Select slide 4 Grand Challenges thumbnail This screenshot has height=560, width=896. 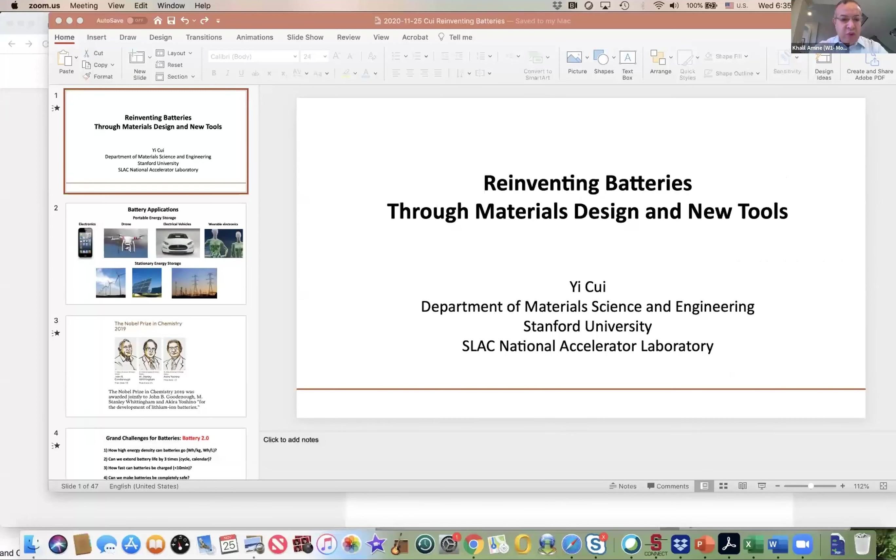point(156,454)
